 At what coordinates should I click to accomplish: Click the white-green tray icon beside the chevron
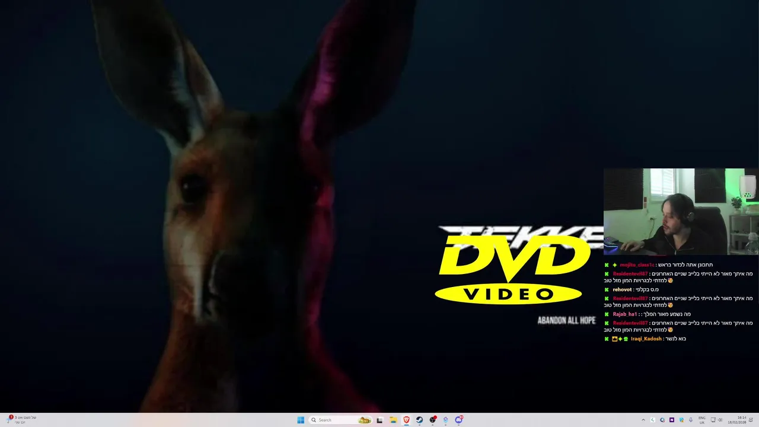653,420
